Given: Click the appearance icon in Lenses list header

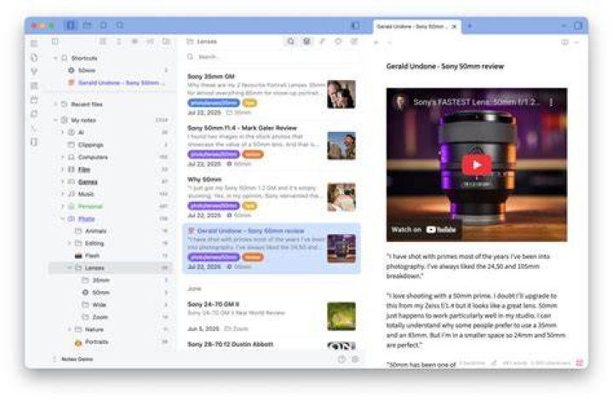Looking at the screenshot, I should pyautogui.click(x=338, y=42).
